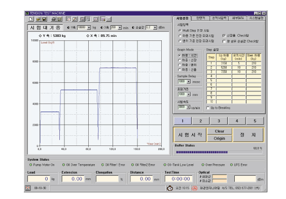Select channel button 5
The image size is (286, 199).
coord(255,121)
